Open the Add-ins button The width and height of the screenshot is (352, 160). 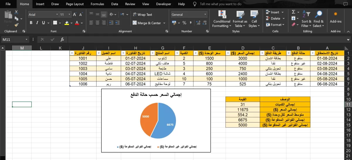tap(336, 17)
